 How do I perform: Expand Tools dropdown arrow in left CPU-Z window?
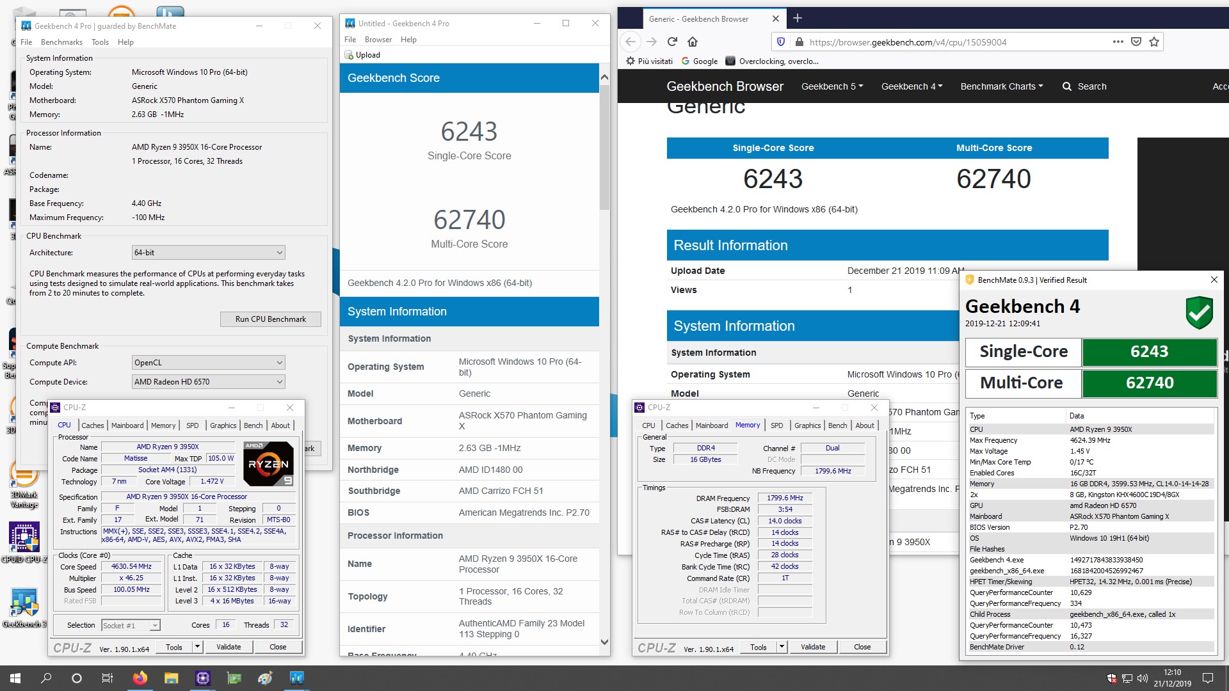pyautogui.click(x=198, y=647)
